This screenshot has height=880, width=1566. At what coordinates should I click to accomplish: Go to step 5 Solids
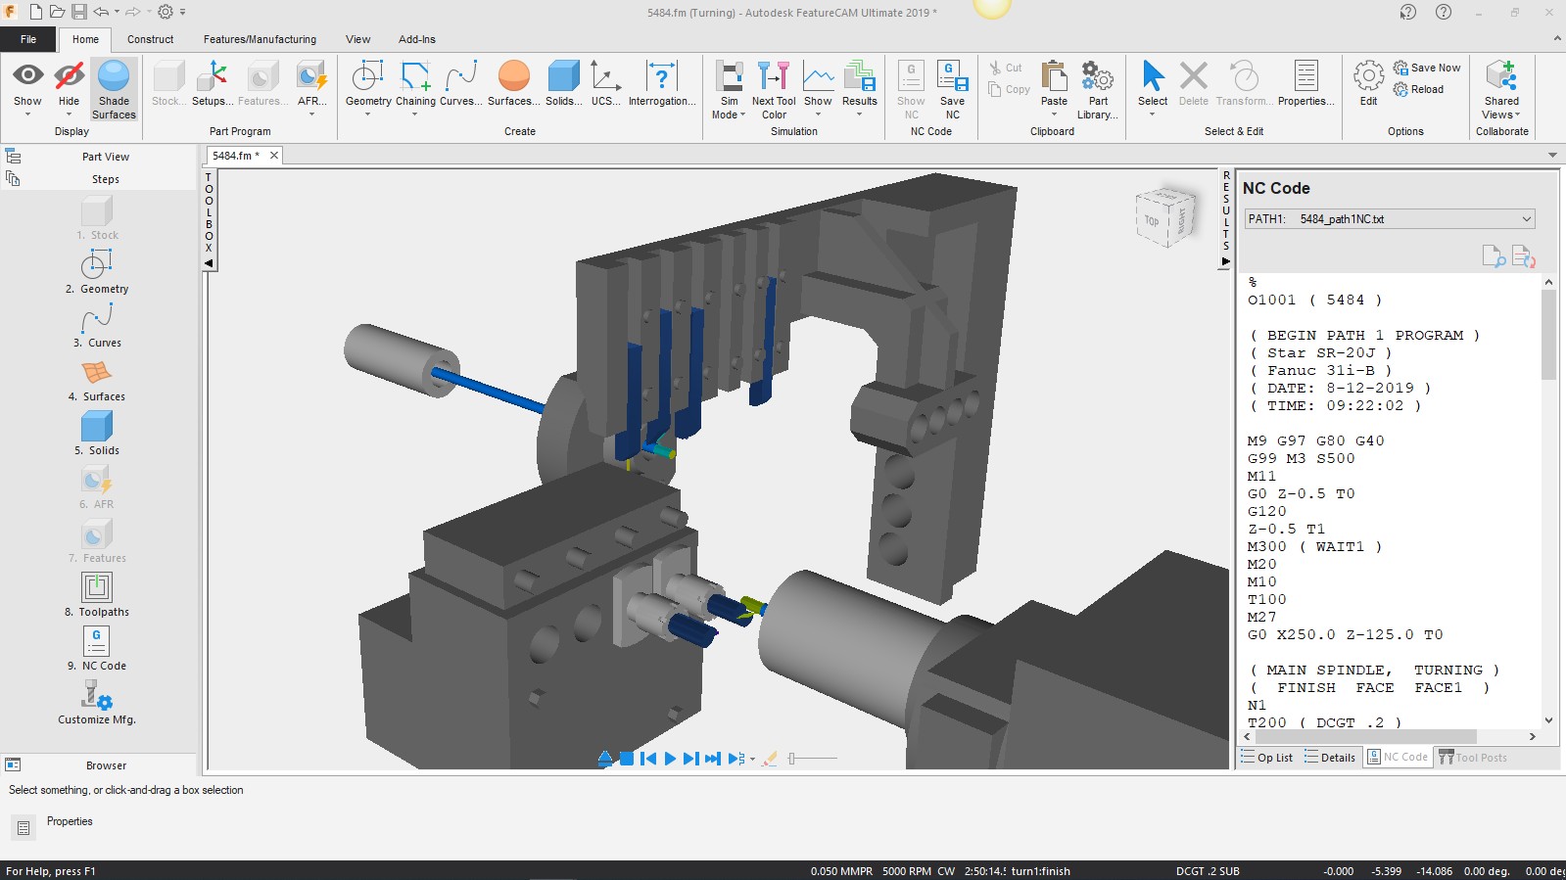click(97, 433)
